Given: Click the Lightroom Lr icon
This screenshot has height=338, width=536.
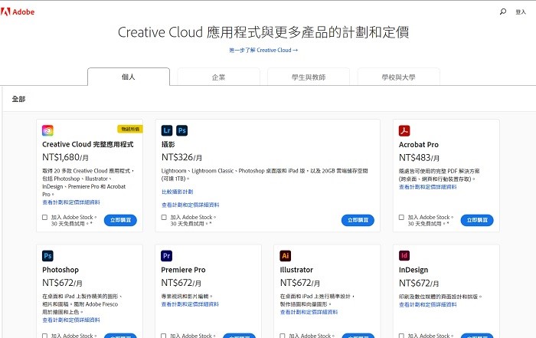Looking at the screenshot, I should [x=167, y=130].
